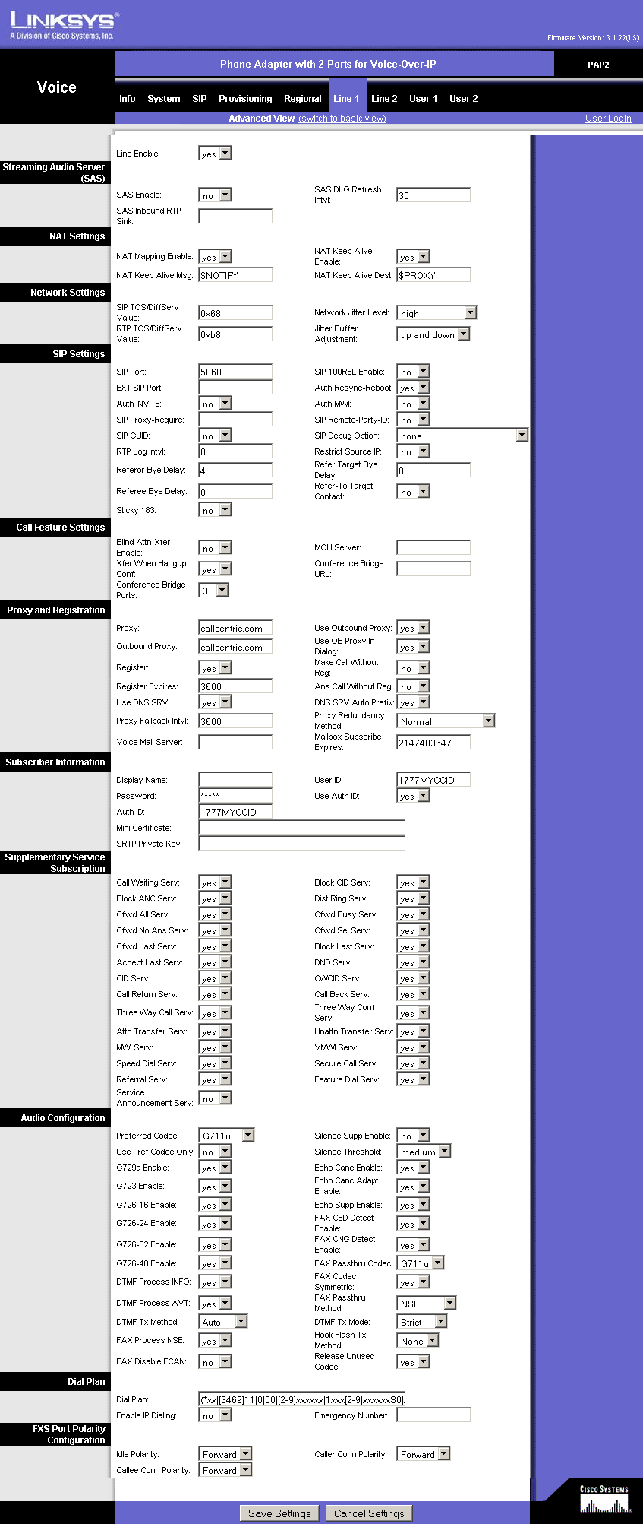Click the Outbound Proxy field
The width and height of the screenshot is (643, 1524).
pos(235,647)
